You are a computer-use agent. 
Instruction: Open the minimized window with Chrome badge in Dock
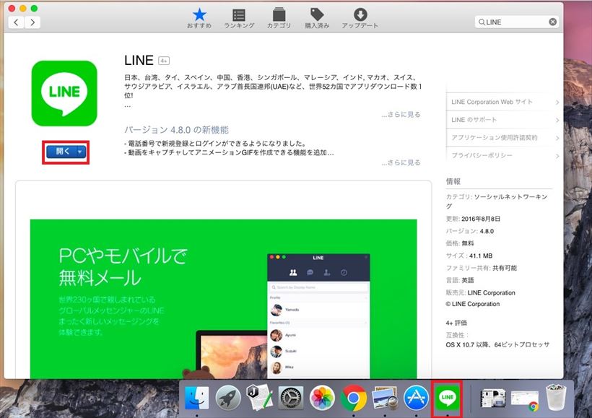pos(524,400)
